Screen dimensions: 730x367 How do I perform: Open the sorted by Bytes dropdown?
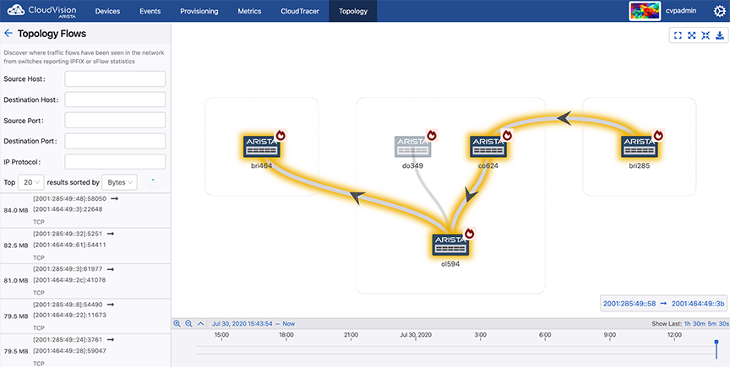pyautogui.click(x=119, y=183)
